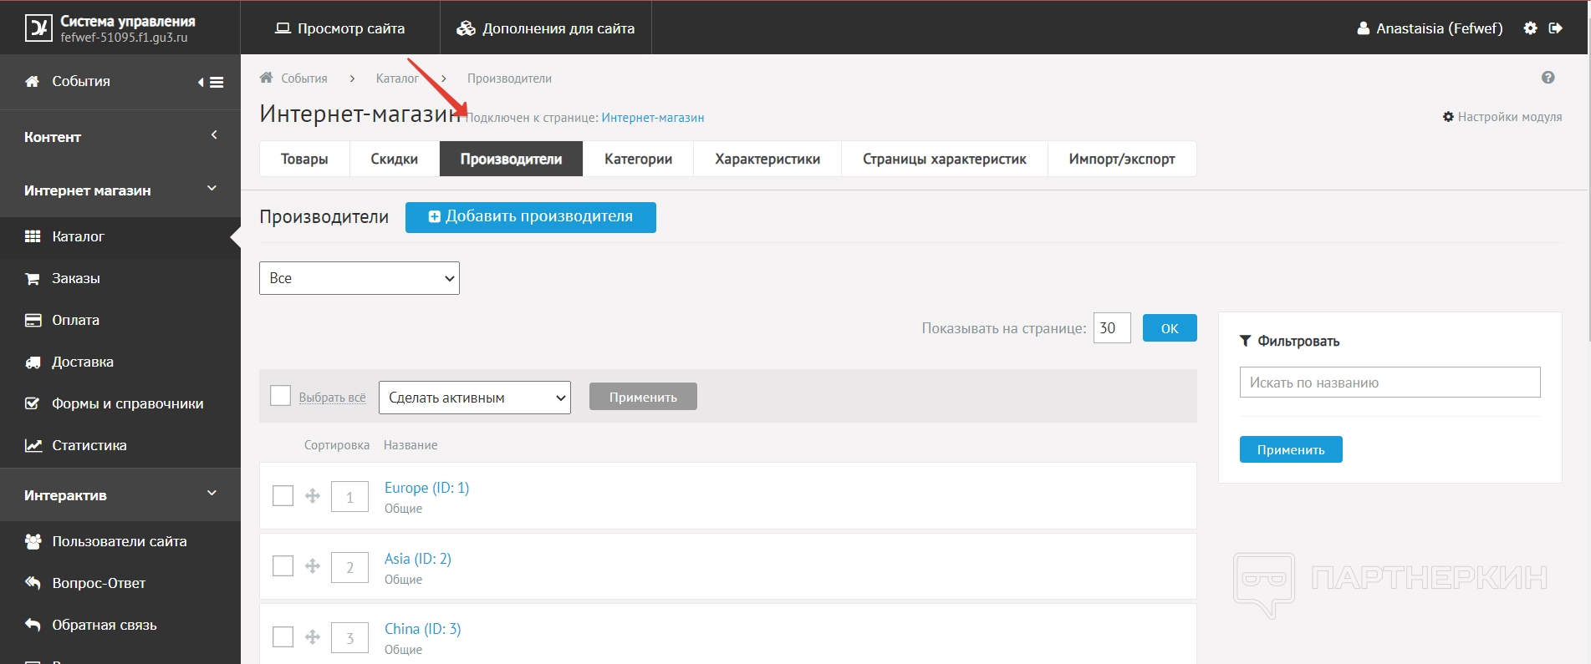Open Заказы via the cart icon
Image resolution: width=1591 pixels, height=664 pixels.
point(33,279)
